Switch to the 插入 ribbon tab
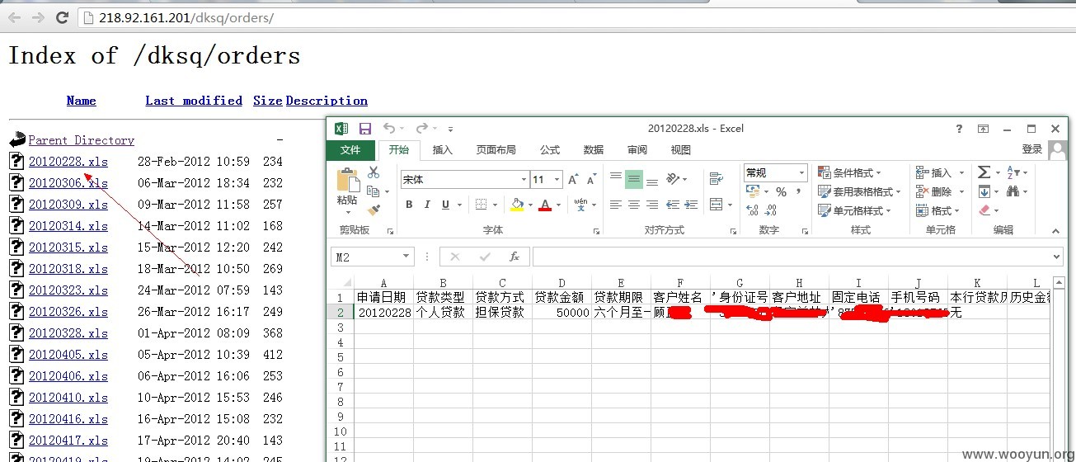 (x=443, y=150)
